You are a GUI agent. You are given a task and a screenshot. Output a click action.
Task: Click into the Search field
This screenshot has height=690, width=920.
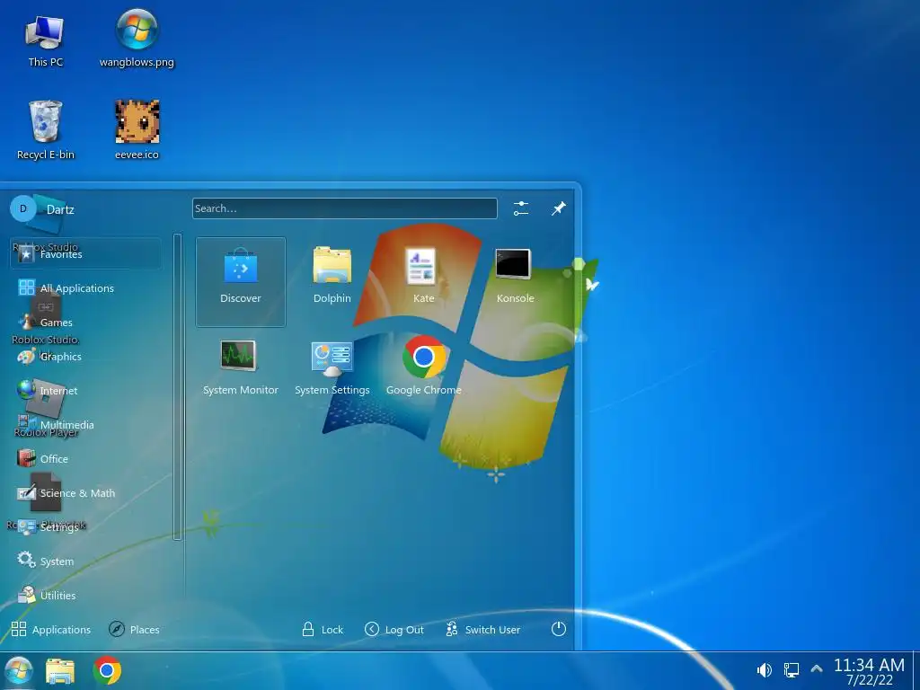[x=344, y=208]
